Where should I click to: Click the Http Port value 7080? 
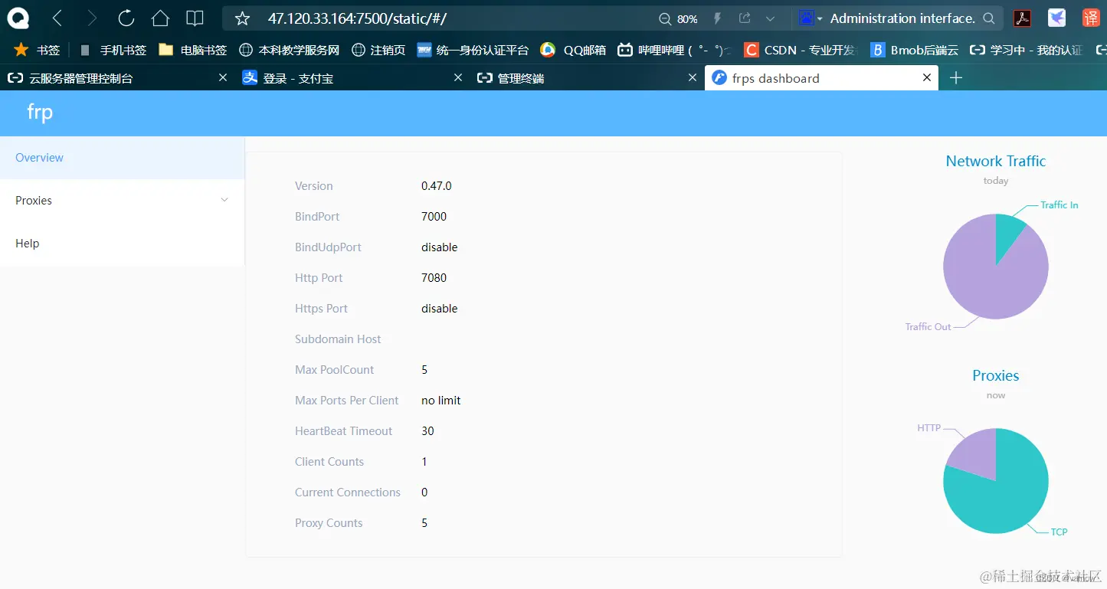point(434,278)
